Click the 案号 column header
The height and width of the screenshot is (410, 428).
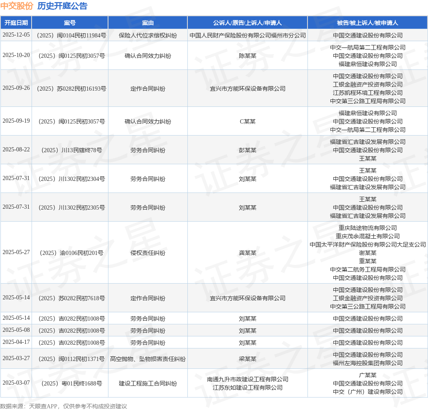[70, 23]
